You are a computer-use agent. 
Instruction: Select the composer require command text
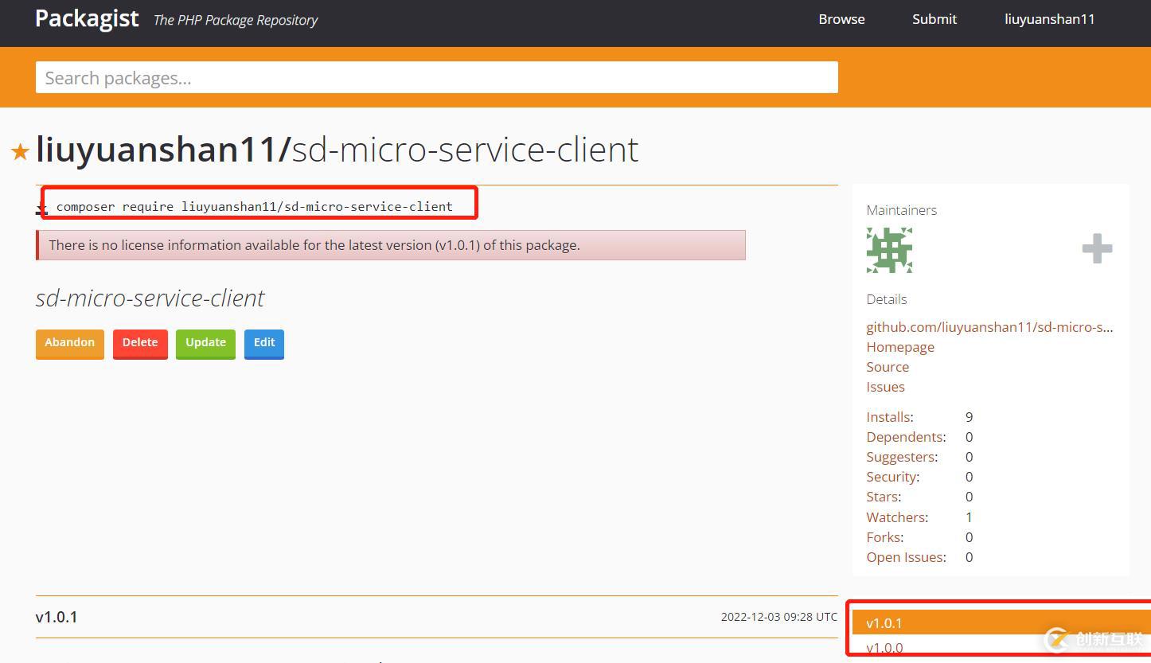point(254,206)
